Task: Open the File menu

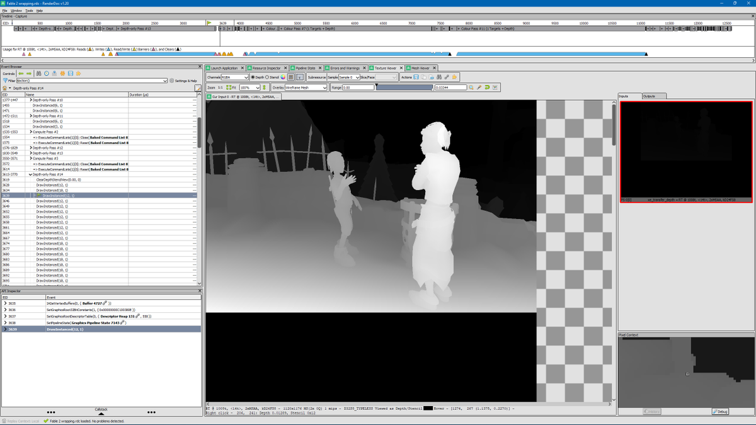Action: pos(4,11)
